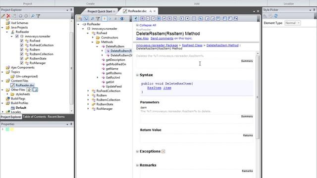Click the first icon in the RssReader tree toolbar
This screenshot has width=317, height=178.
pyautogui.click(x=80, y=19)
